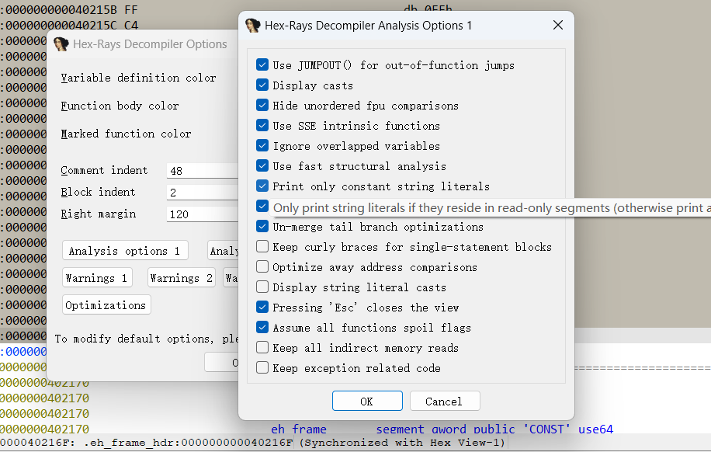Click the _eh_frame segment declaration line
The height and width of the screenshot is (452, 711).
pyautogui.click(x=442, y=429)
